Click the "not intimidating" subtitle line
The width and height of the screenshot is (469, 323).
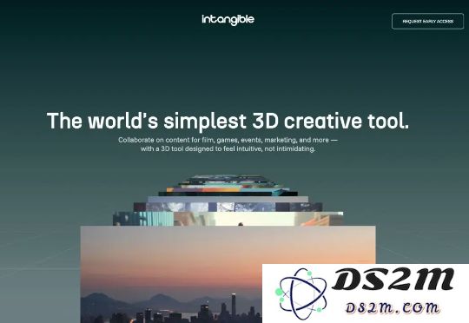[228, 148]
